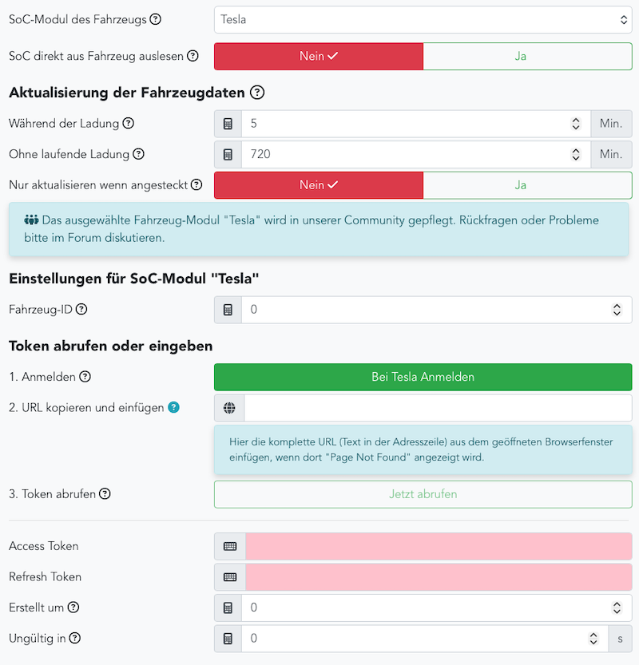Open the SoC-Modul des Fahrzeugs Tesla dropdown
Image resolution: width=639 pixels, height=665 pixels.
coord(423,19)
